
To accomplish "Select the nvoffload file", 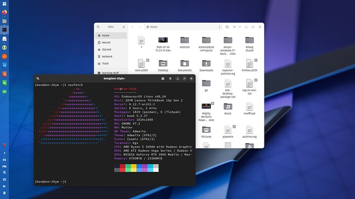I will click(250, 108).
